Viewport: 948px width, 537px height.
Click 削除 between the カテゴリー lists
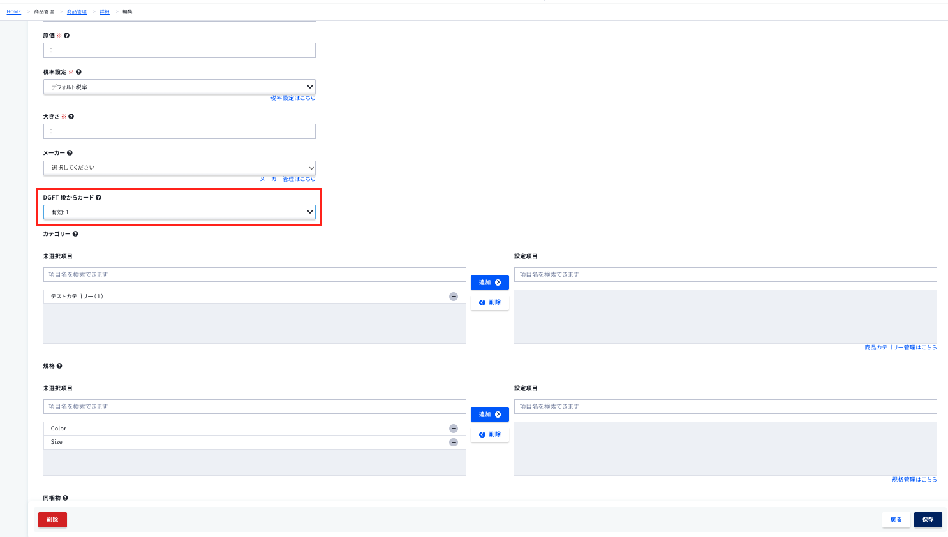point(490,302)
